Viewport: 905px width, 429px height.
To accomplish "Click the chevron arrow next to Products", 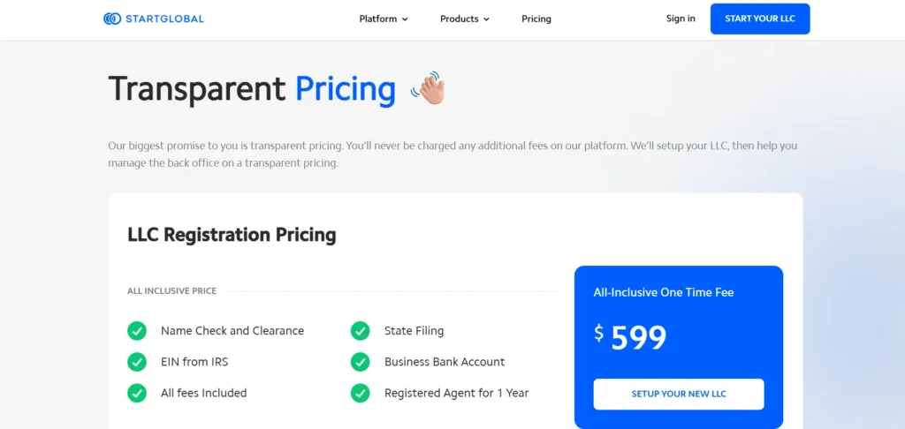I will 486,19.
